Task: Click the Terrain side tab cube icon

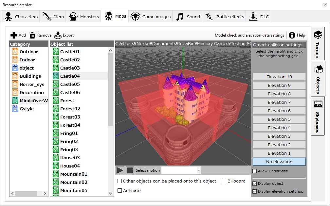Action: [x=318, y=35]
